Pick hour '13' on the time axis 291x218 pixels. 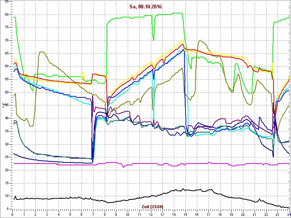[163, 214]
